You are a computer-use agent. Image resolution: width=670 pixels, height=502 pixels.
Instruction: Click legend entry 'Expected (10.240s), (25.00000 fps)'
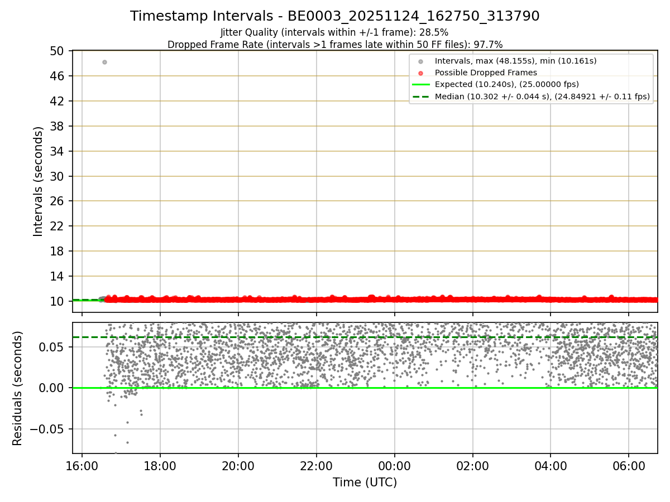[x=507, y=84]
